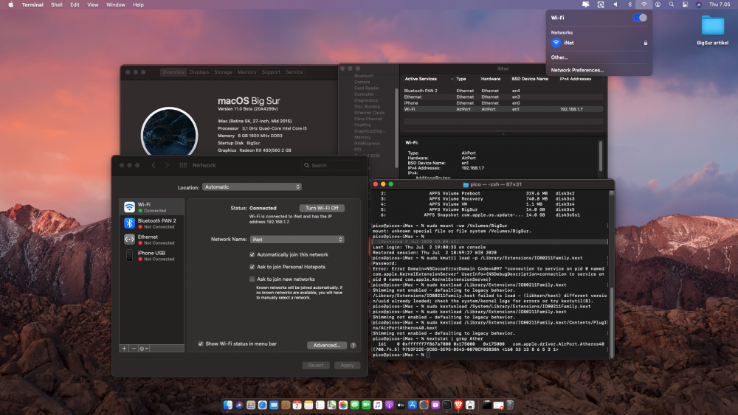Select Bluetooth PAN 2 service
738x415 pixels.
tap(151, 223)
